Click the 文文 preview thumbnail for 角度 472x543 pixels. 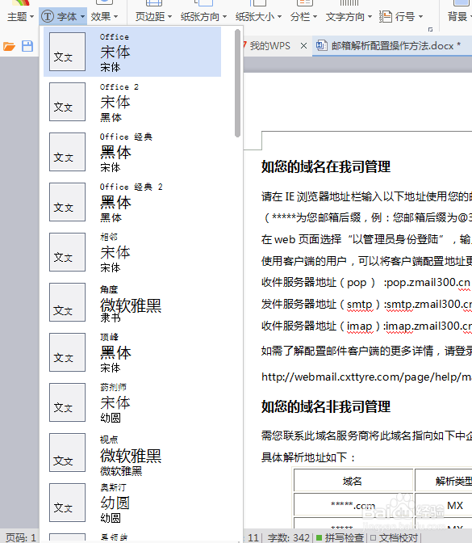click(68, 302)
